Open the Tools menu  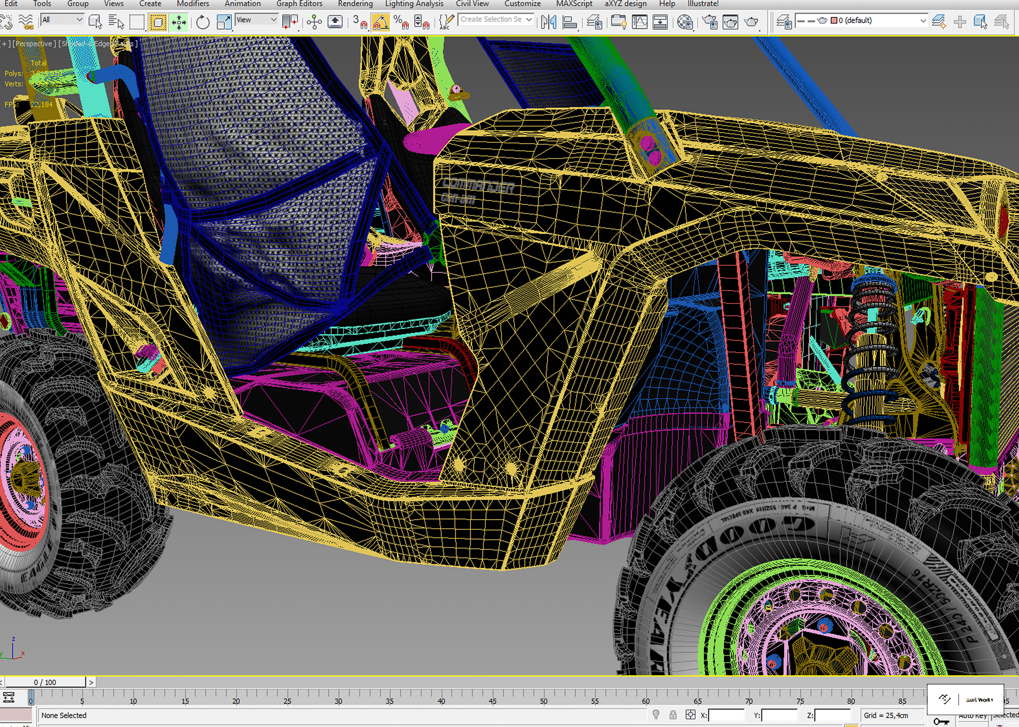(x=42, y=4)
